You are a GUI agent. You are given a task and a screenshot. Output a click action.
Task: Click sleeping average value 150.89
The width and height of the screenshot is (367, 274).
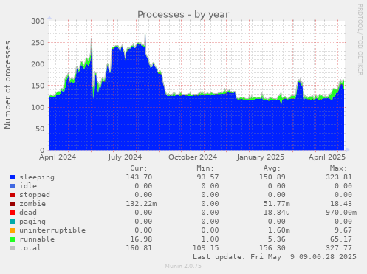pyautogui.click(x=272, y=177)
